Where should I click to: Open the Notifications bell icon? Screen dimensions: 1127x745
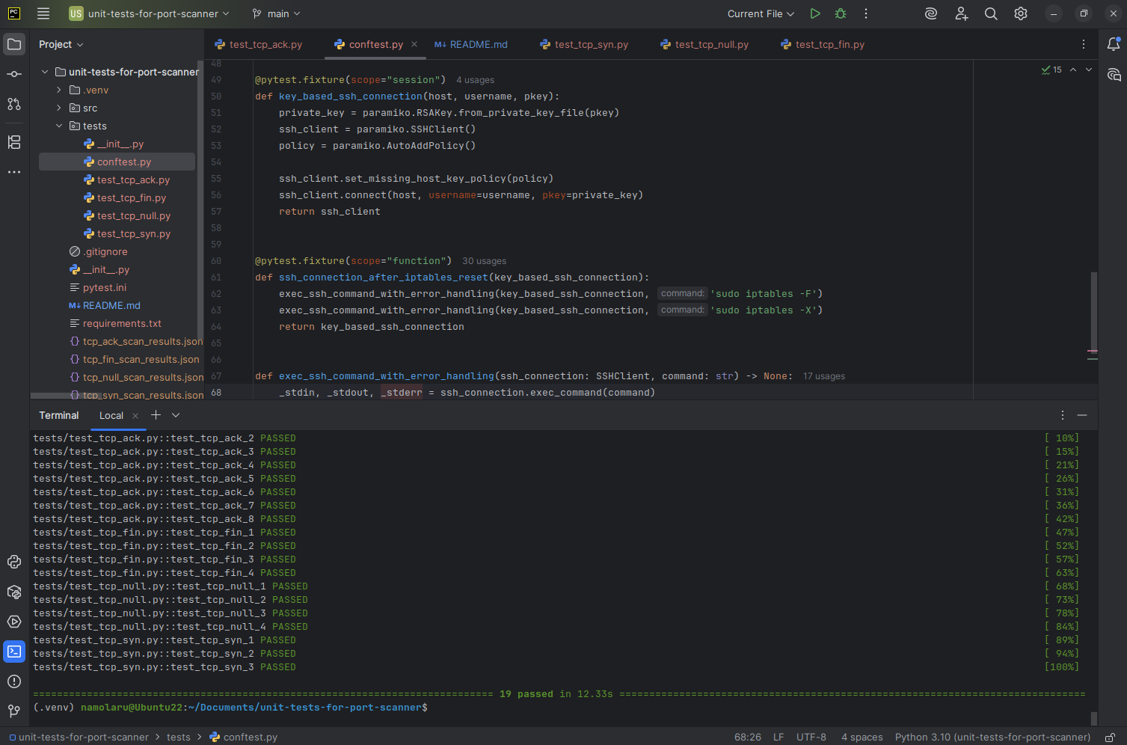pos(1114,44)
